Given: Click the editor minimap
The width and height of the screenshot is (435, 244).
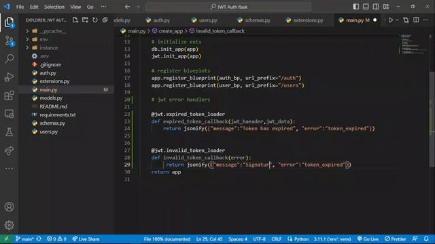Looking at the screenshot, I should point(413,44).
